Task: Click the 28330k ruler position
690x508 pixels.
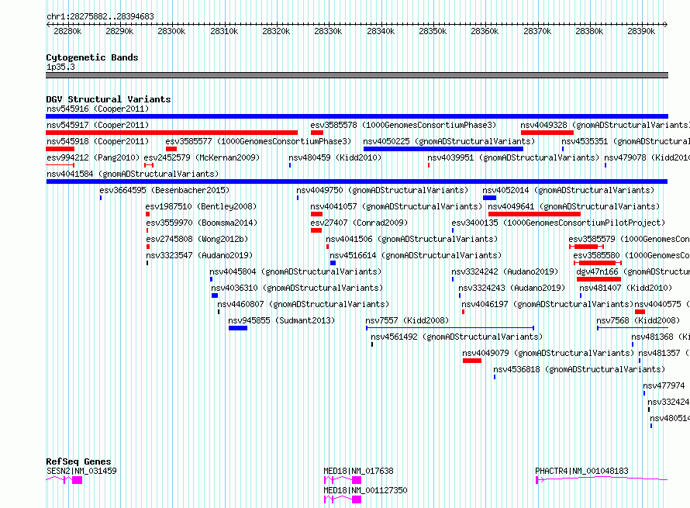Action: (x=328, y=31)
